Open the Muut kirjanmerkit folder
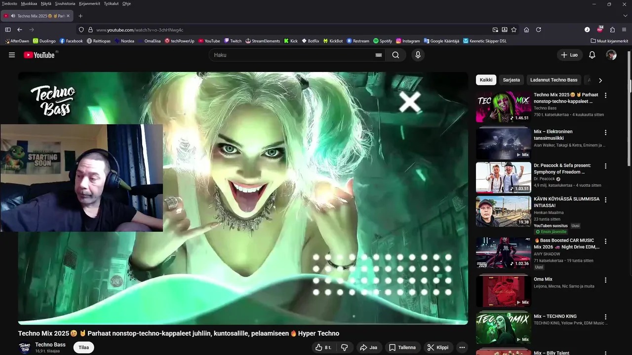This screenshot has width=632, height=355. [609, 41]
